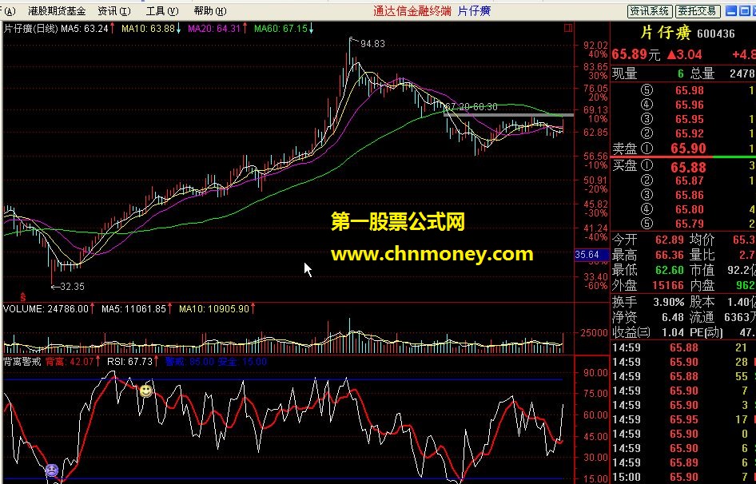Click 净资 value 6.48

673,317
